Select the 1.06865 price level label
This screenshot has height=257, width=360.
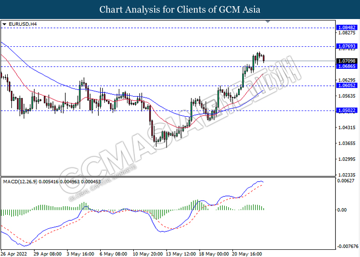(x=347, y=66)
